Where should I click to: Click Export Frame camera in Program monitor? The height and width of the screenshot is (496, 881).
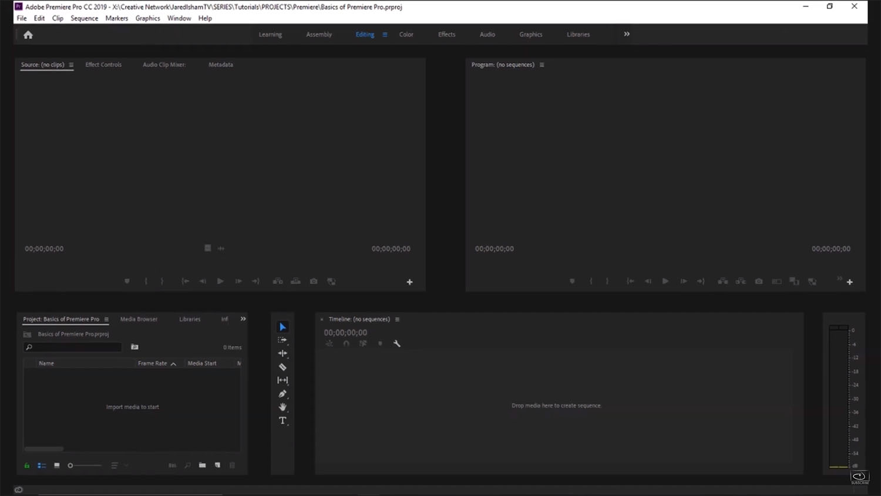[x=759, y=281]
